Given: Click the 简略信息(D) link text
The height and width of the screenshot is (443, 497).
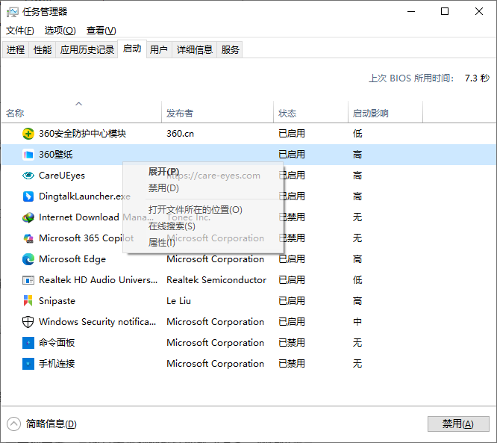Looking at the screenshot, I should click(x=51, y=424).
